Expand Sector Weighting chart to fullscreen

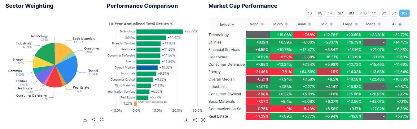[x=102, y=120]
